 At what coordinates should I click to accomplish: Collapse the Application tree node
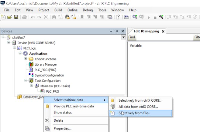point(20,53)
